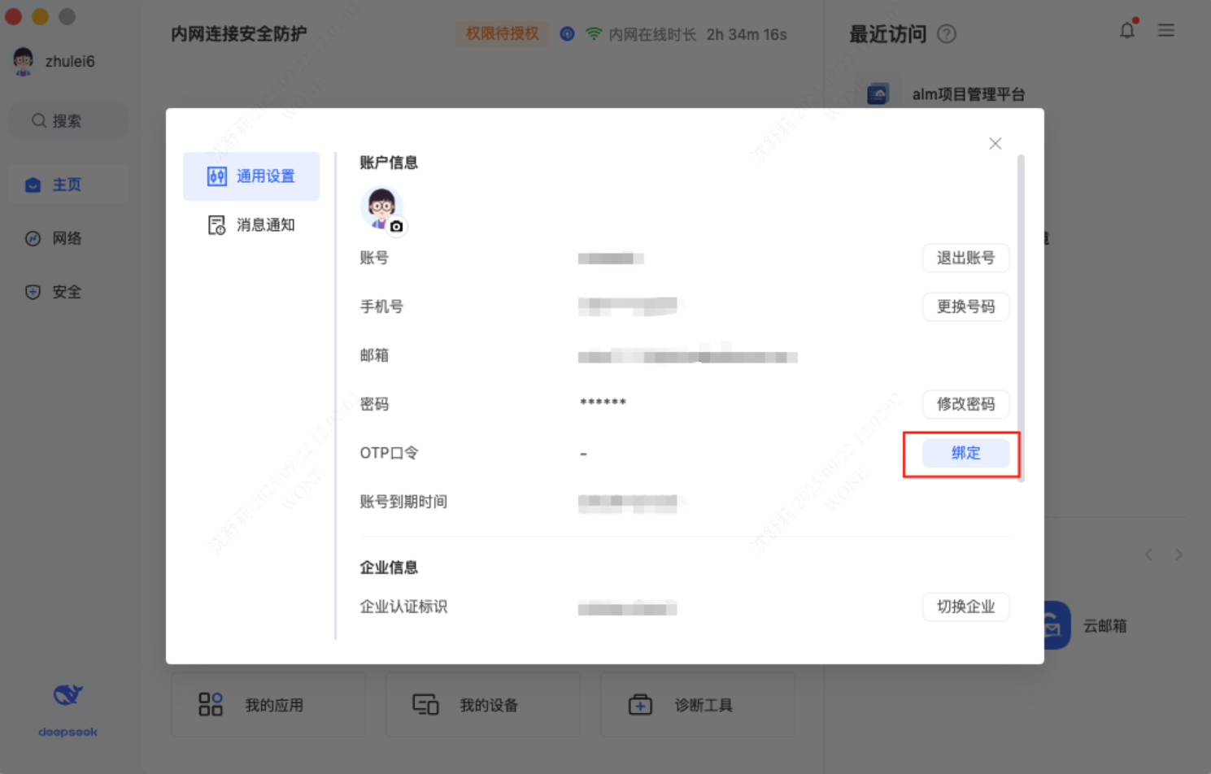The width and height of the screenshot is (1211, 774).
Task: Click the 2h 34m 16s online duration
Action: pyautogui.click(x=747, y=34)
